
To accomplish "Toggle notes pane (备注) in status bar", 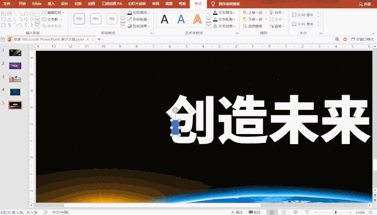I will tap(237, 212).
